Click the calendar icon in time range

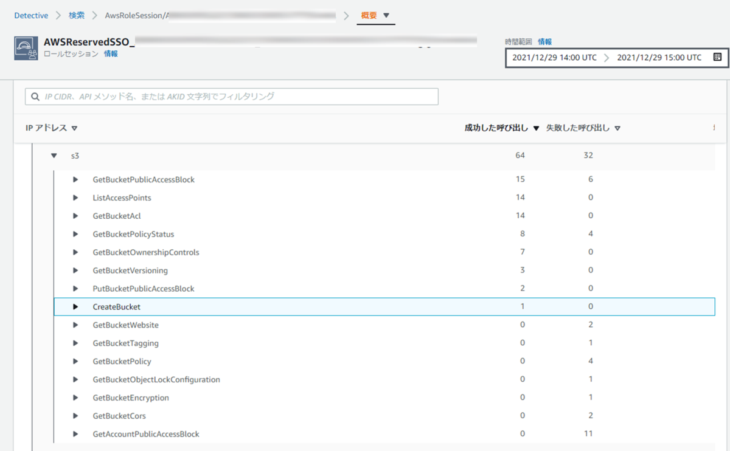pyautogui.click(x=717, y=57)
